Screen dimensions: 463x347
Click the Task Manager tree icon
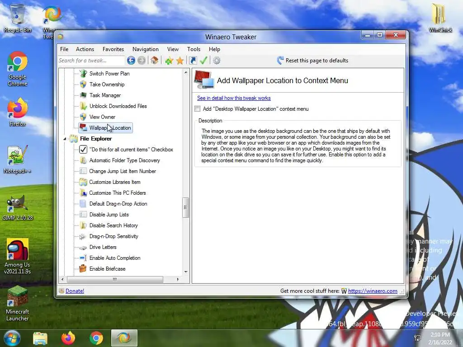point(83,95)
